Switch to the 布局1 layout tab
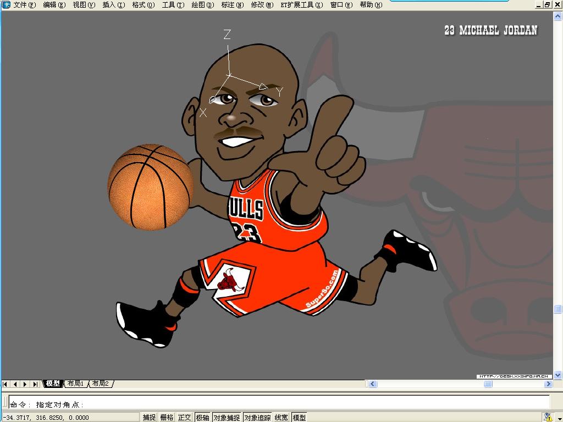 pyautogui.click(x=75, y=384)
